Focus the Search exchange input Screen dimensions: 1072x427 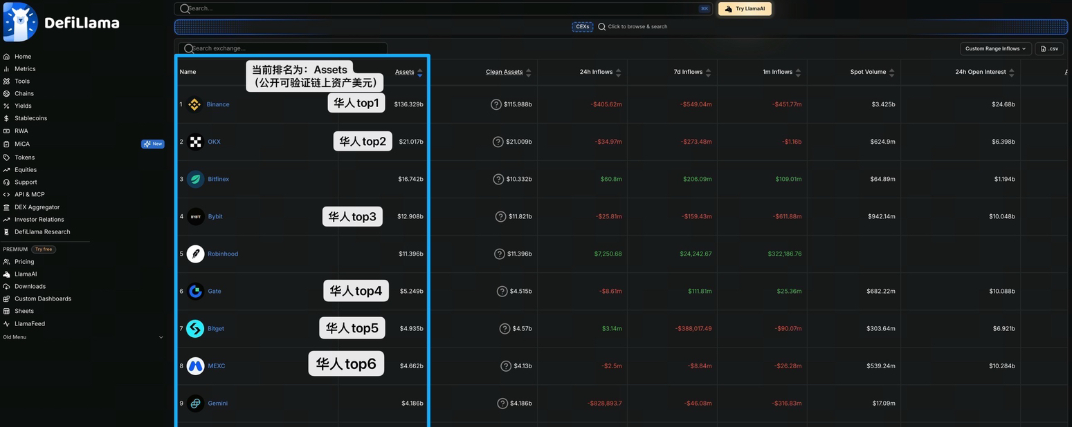[x=283, y=48]
